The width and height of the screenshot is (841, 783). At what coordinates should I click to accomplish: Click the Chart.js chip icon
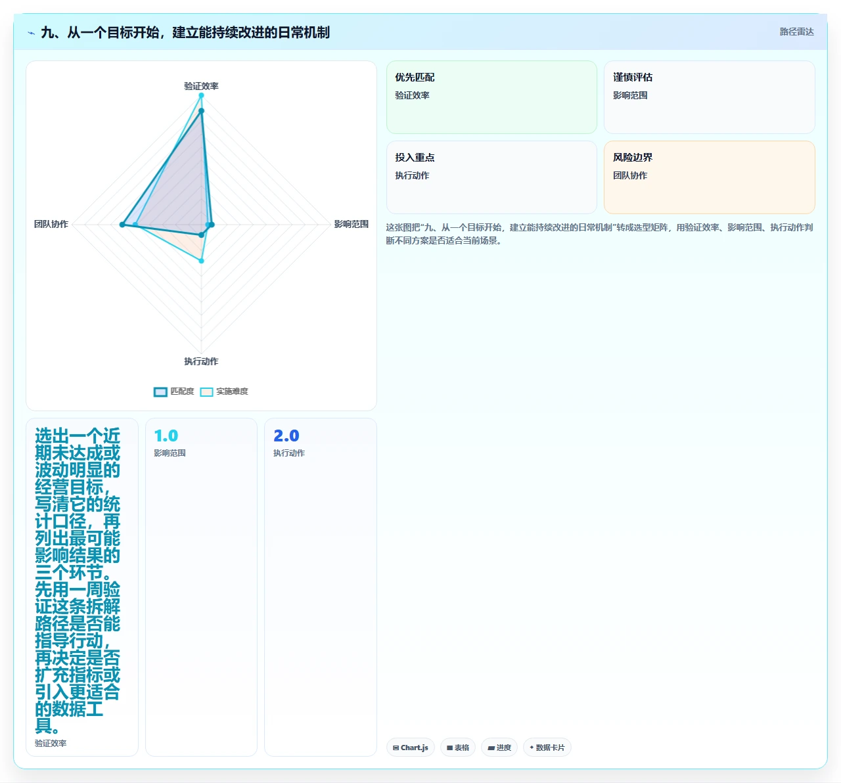coord(396,748)
